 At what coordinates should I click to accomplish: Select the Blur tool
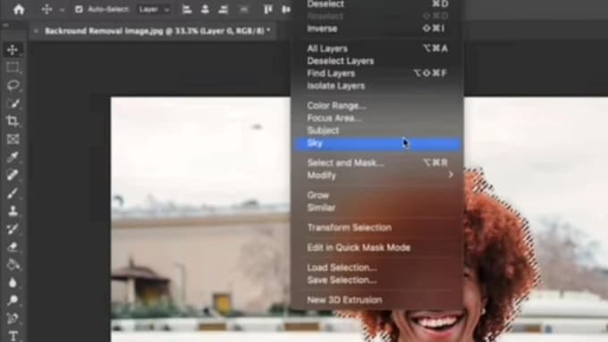13,282
